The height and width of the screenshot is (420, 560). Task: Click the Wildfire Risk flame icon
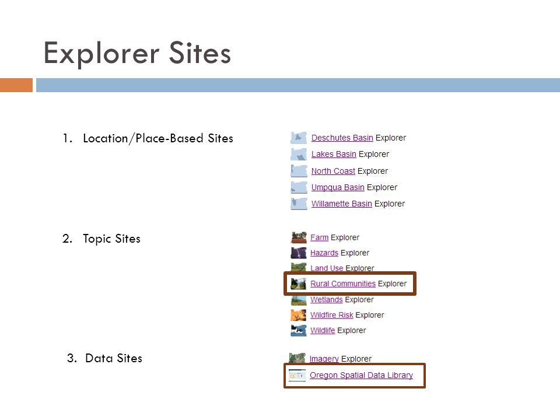pos(299,315)
